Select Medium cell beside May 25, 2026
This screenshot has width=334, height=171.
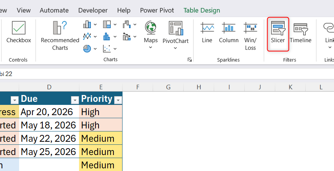point(101,152)
